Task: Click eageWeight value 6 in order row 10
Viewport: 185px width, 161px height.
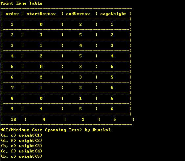Action: click(x=115, y=119)
